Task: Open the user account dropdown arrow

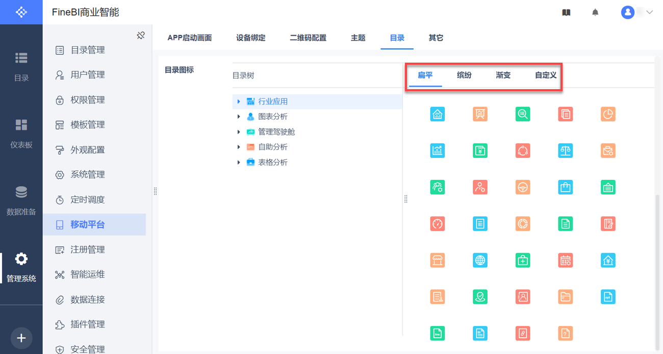Action: [649, 13]
